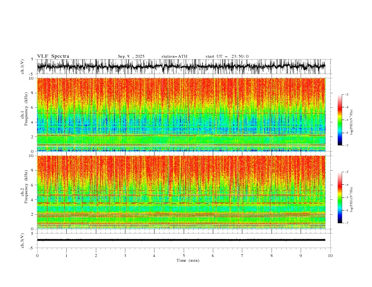Click the lower 'log(PSD)(V²/Hz)' color bar label
Image resolution: width=372 pixels, height=287 pixels.
point(352,200)
